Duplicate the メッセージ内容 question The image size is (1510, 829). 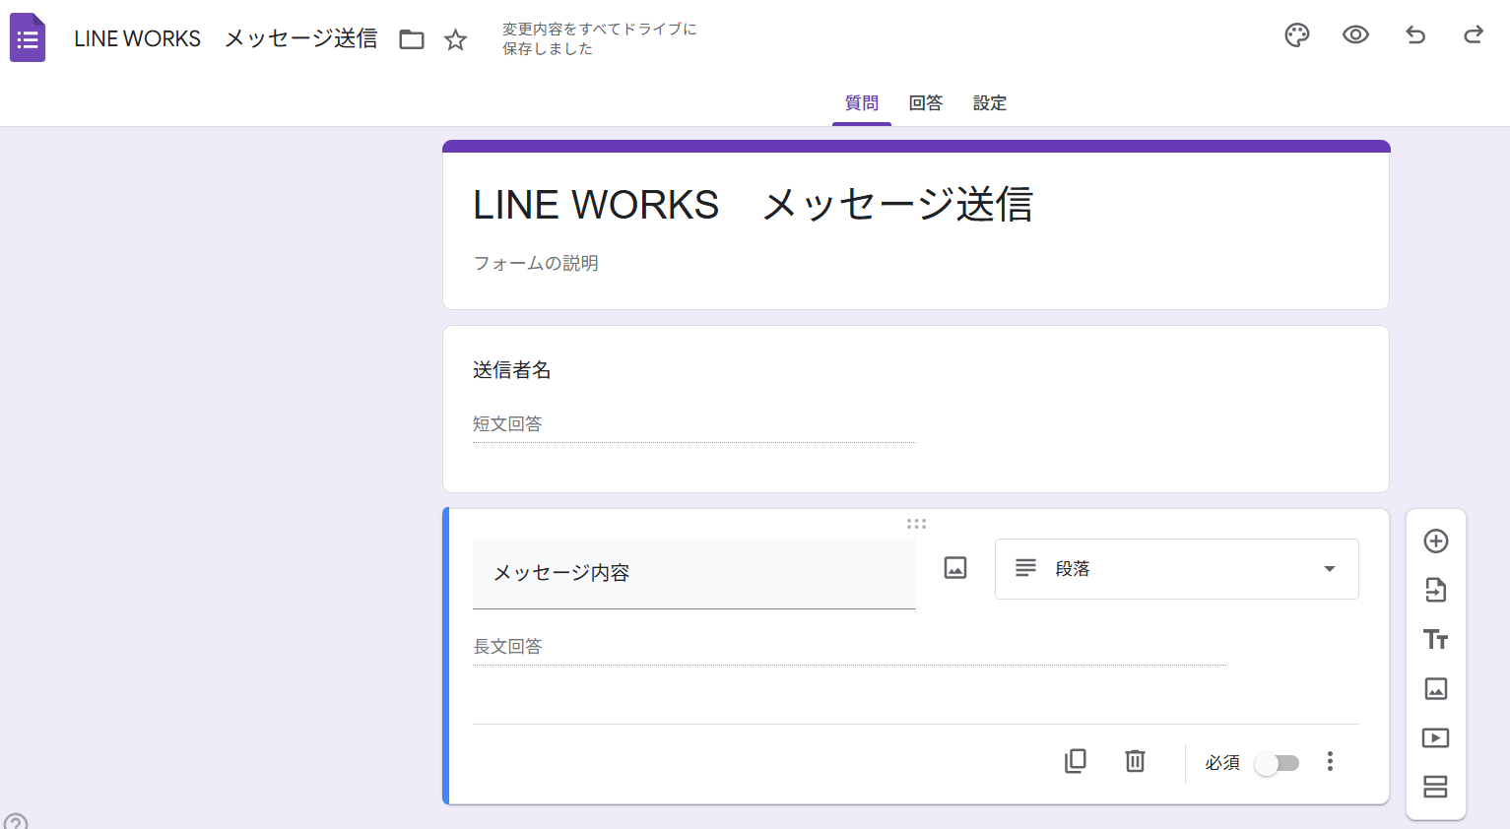[1076, 761]
